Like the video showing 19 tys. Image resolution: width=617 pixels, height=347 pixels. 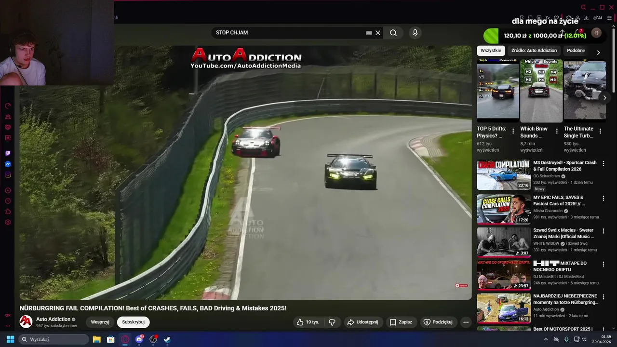(x=308, y=322)
